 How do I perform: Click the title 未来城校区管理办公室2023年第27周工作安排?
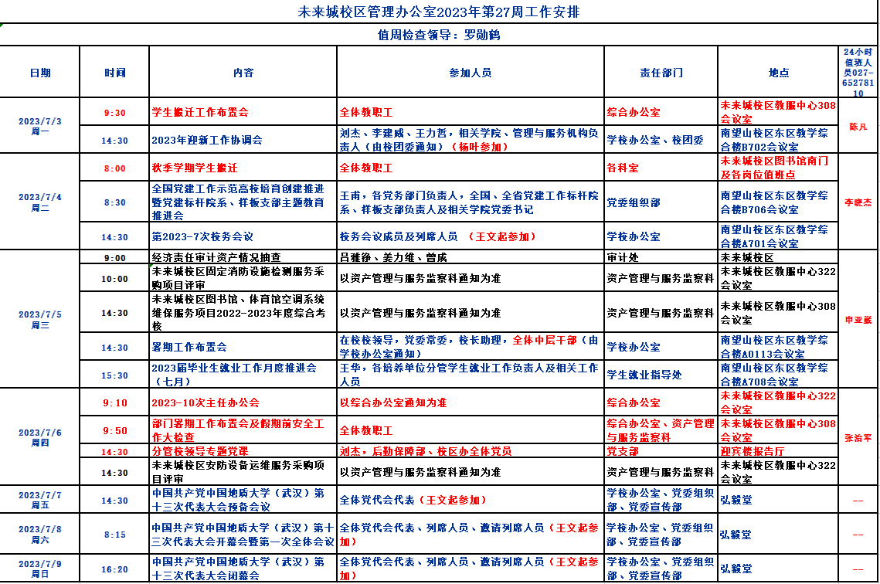tap(438, 12)
